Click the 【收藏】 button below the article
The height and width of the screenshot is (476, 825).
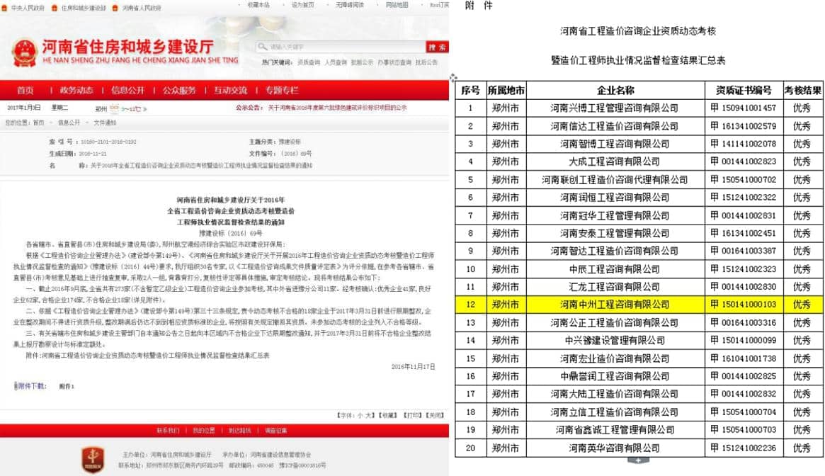(x=388, y=416)
